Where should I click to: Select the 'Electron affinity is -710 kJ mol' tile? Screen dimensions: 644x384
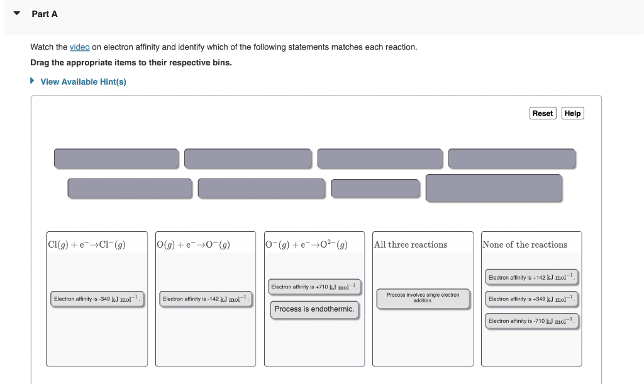click(x=532, y=321)
